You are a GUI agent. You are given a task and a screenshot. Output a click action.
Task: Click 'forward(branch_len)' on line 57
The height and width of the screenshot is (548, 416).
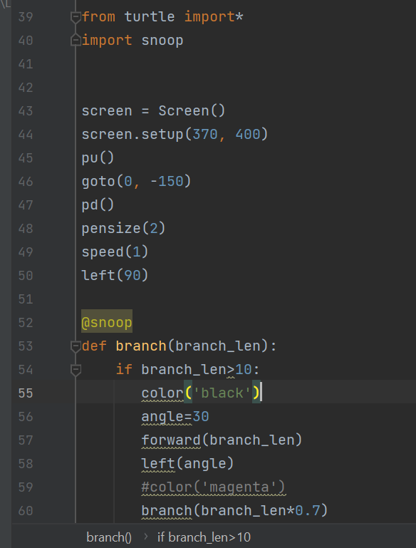click(222, 440)
